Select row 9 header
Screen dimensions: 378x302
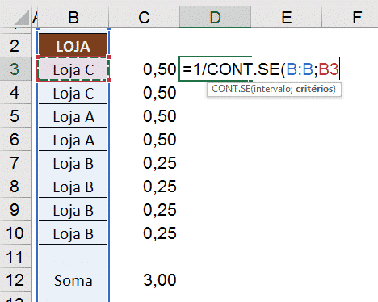click(x=15, y=209)
